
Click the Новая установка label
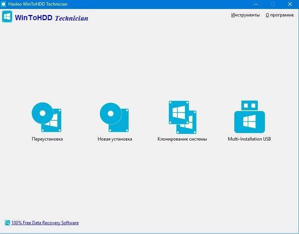tap(115, 139)
